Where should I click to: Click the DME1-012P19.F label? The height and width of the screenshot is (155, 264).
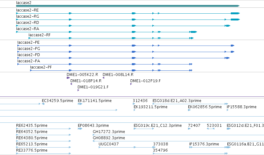click(x=145, y=81)
